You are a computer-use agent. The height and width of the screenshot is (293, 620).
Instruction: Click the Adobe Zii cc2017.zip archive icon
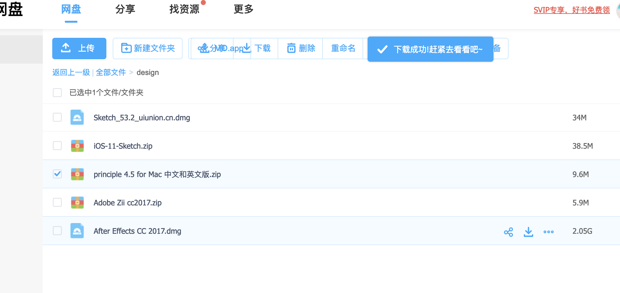pyautogui.click(x=77, y=203)
